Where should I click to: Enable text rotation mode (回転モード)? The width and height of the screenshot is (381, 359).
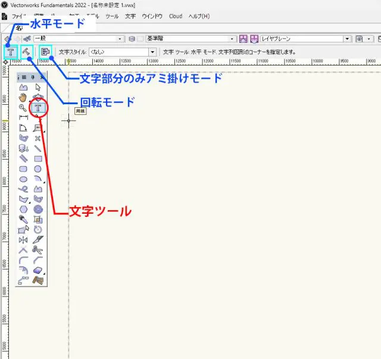click(27, 52)
